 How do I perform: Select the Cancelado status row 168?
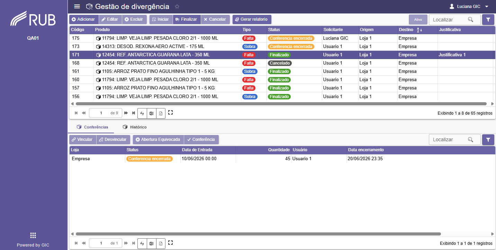coord(282,63)
